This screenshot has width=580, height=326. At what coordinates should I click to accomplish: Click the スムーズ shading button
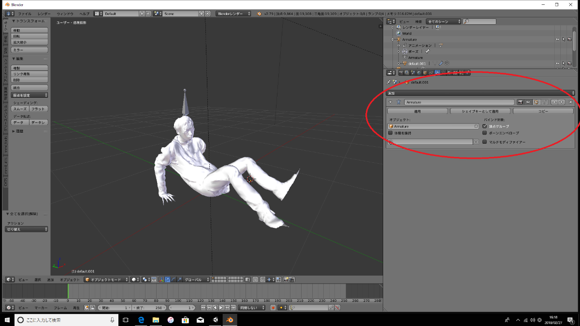tap(20, 109)
